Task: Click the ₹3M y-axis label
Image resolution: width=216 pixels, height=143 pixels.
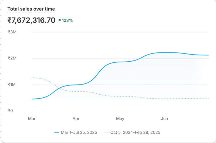Action: point(12,32)
